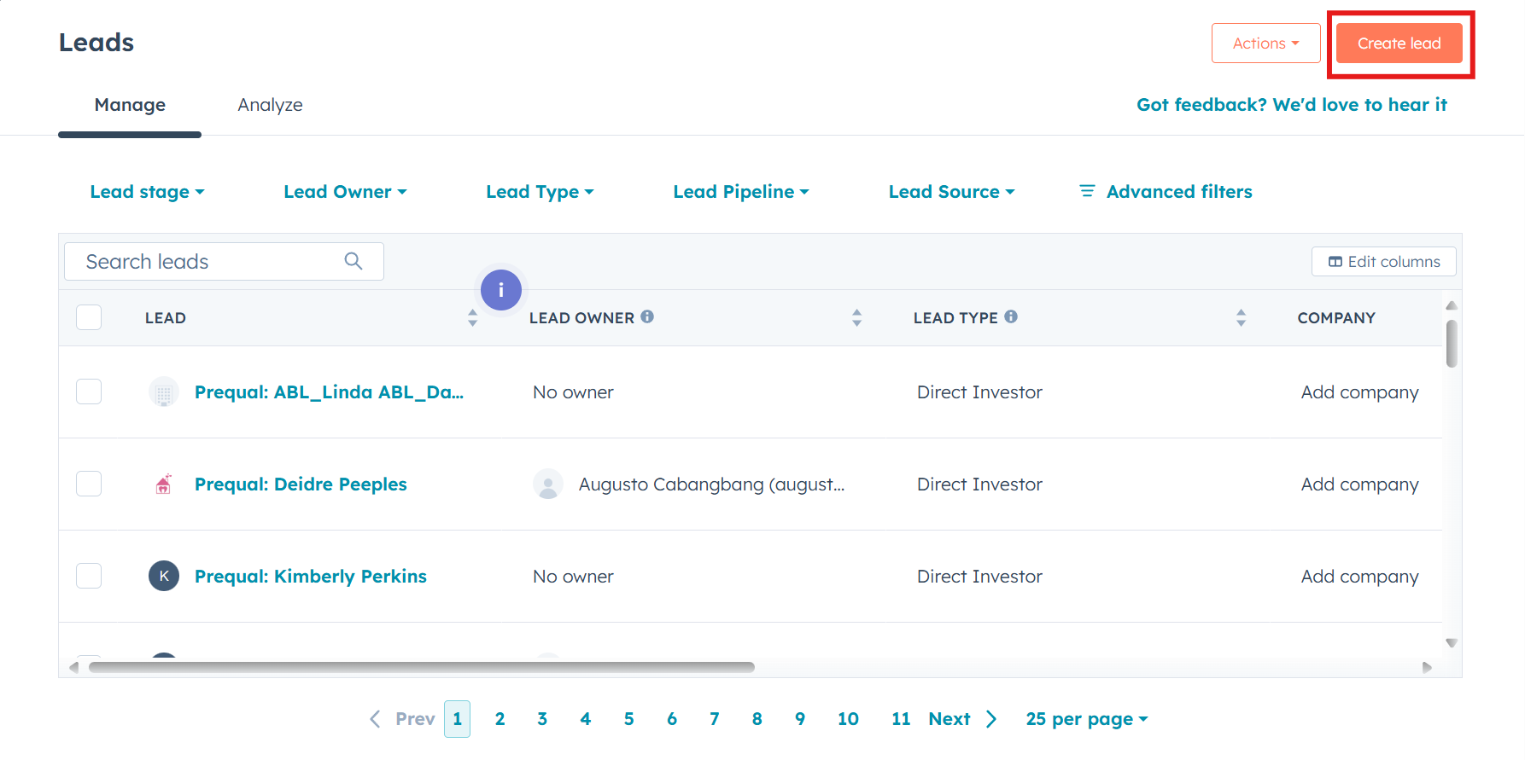Sort by the Lead column arrows
The image size is (1525, 760).
[472, 318]
